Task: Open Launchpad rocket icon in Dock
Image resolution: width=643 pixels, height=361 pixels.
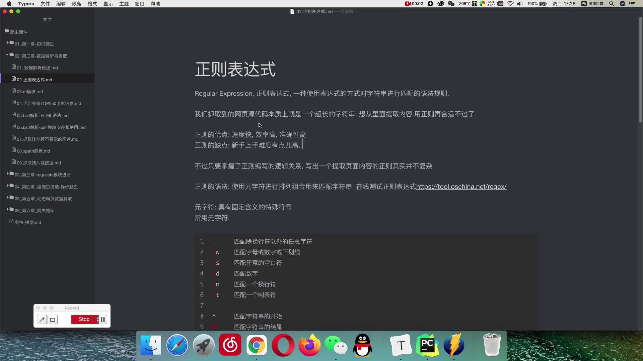Action: 204,345
